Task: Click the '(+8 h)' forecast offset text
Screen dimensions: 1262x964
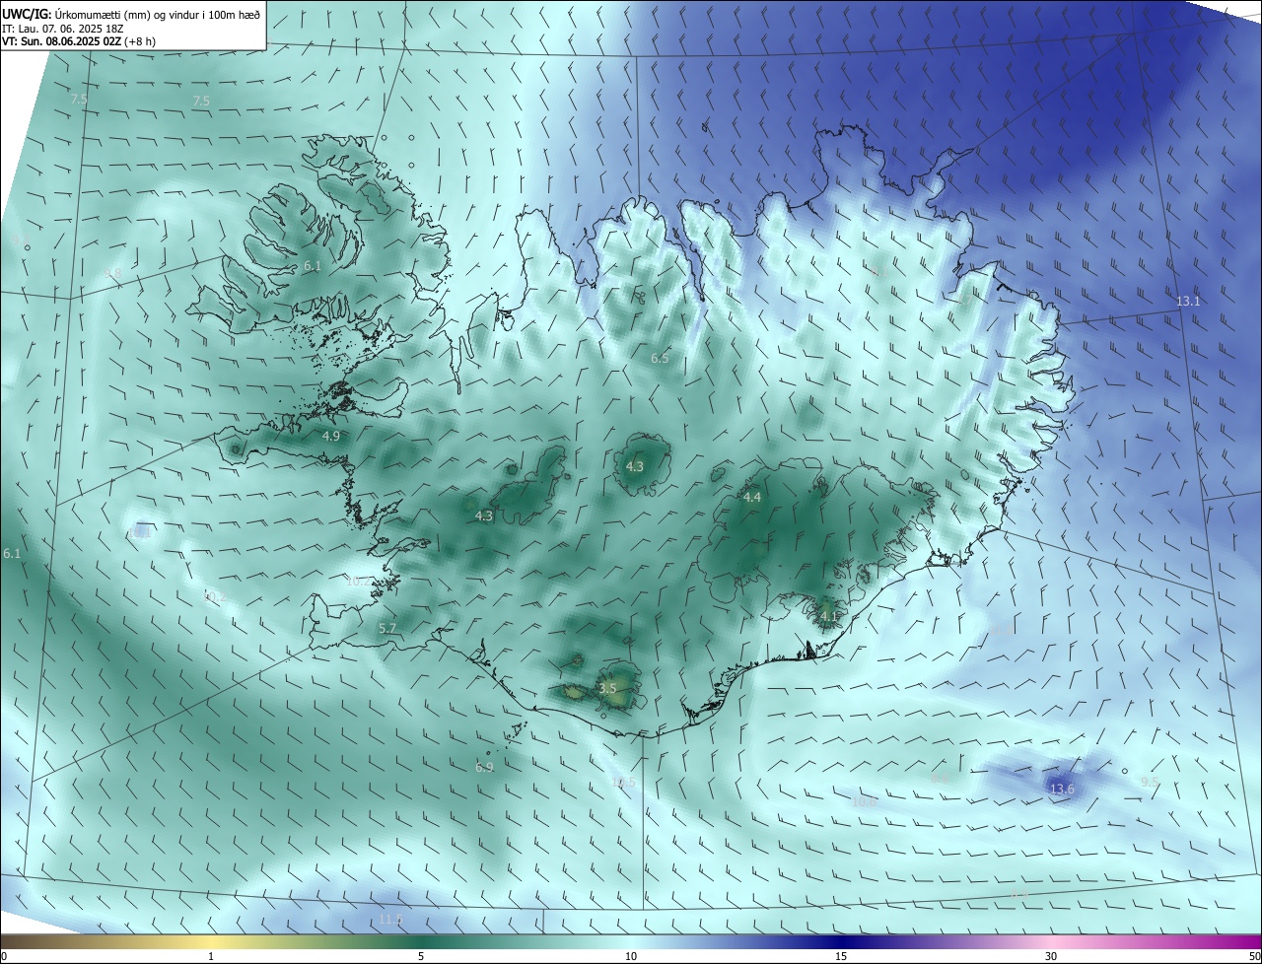Action: pyautogui.click(x=139, y=41)
